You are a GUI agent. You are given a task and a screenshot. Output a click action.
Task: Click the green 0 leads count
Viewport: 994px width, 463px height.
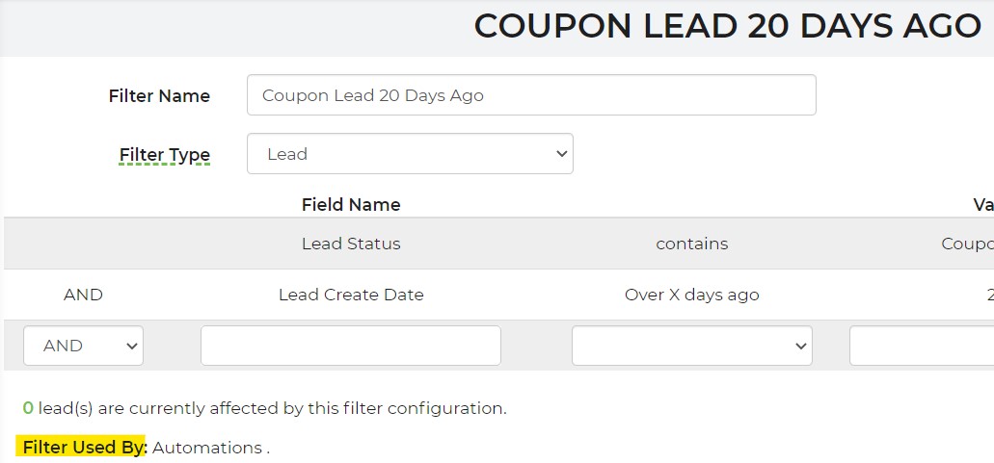[x=28, y=408]
